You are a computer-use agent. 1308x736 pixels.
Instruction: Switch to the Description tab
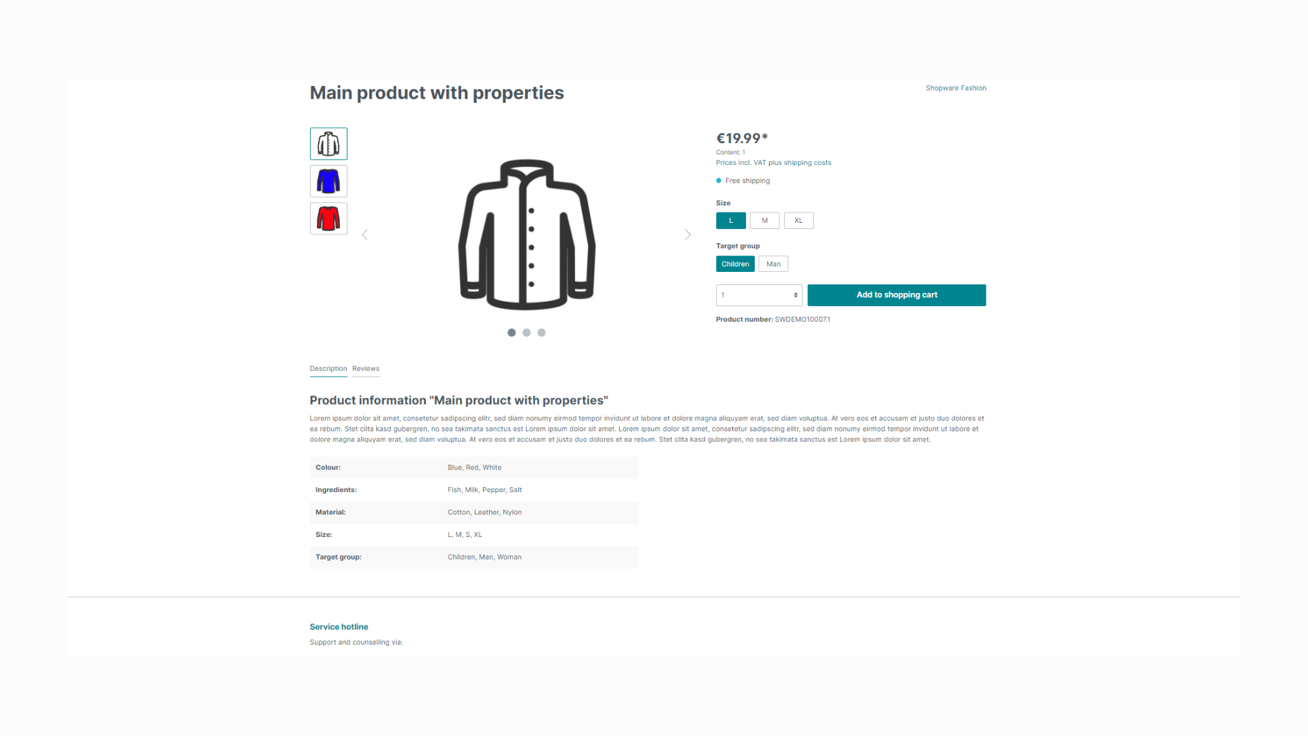(x=328, y=369)
